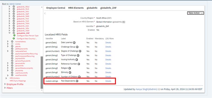Viewport: 212px width, 98px height.
Task: Select payComponentRecurring tree item
Action: pos(25,56)
